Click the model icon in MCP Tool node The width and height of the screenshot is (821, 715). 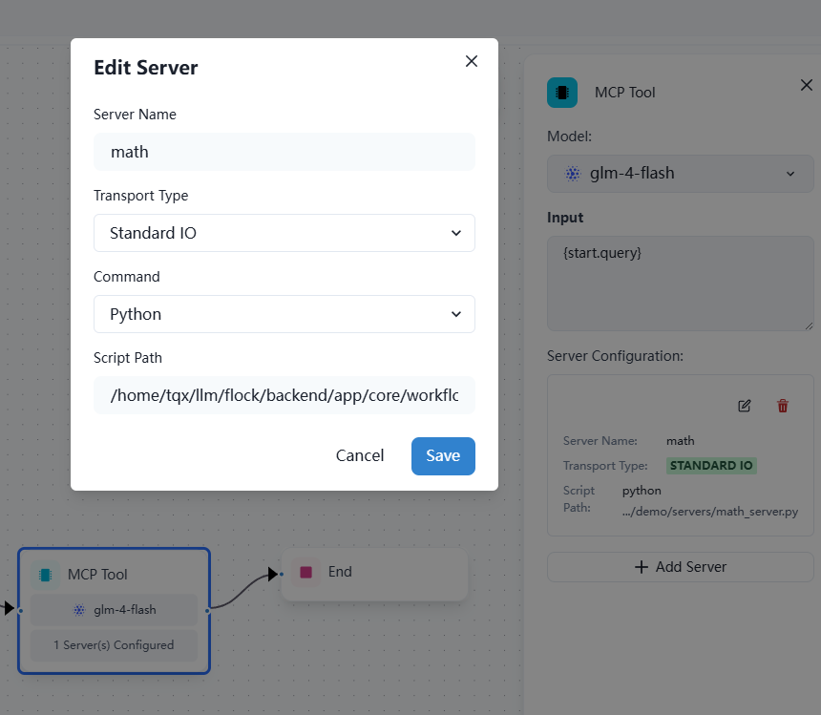(79, 610)
